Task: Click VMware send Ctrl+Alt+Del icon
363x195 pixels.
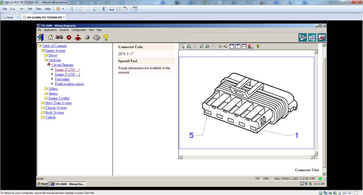Action: tap(71, 9)
